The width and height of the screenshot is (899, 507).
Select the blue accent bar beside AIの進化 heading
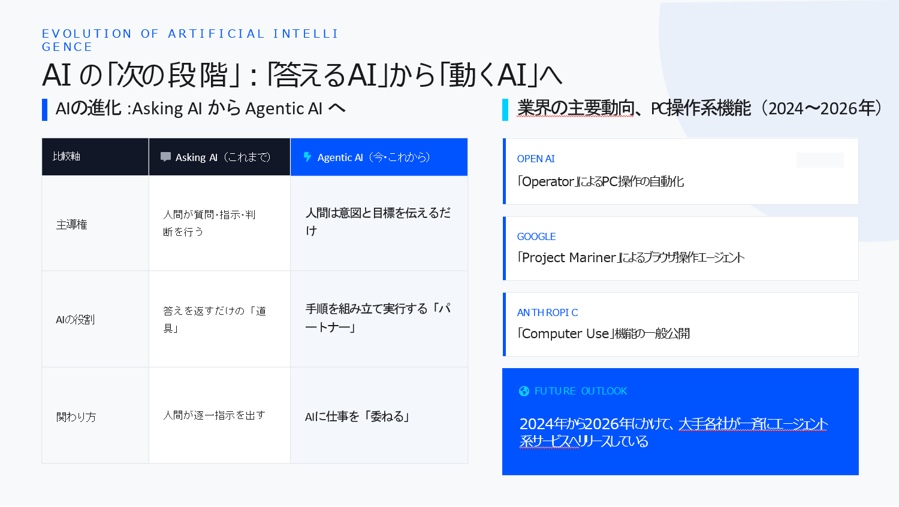pyautogui.click(x=44, y=110)
